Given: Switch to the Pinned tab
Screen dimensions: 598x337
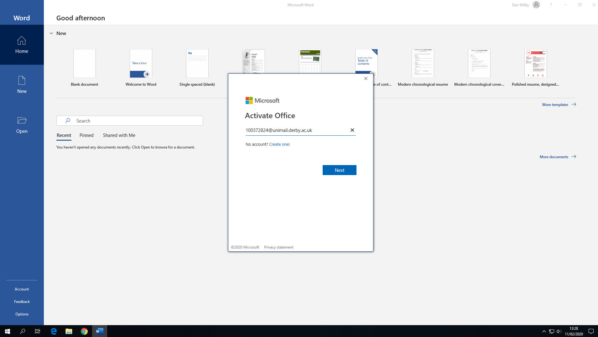Looking at the screenshot, I should click(x=86, y=135).
